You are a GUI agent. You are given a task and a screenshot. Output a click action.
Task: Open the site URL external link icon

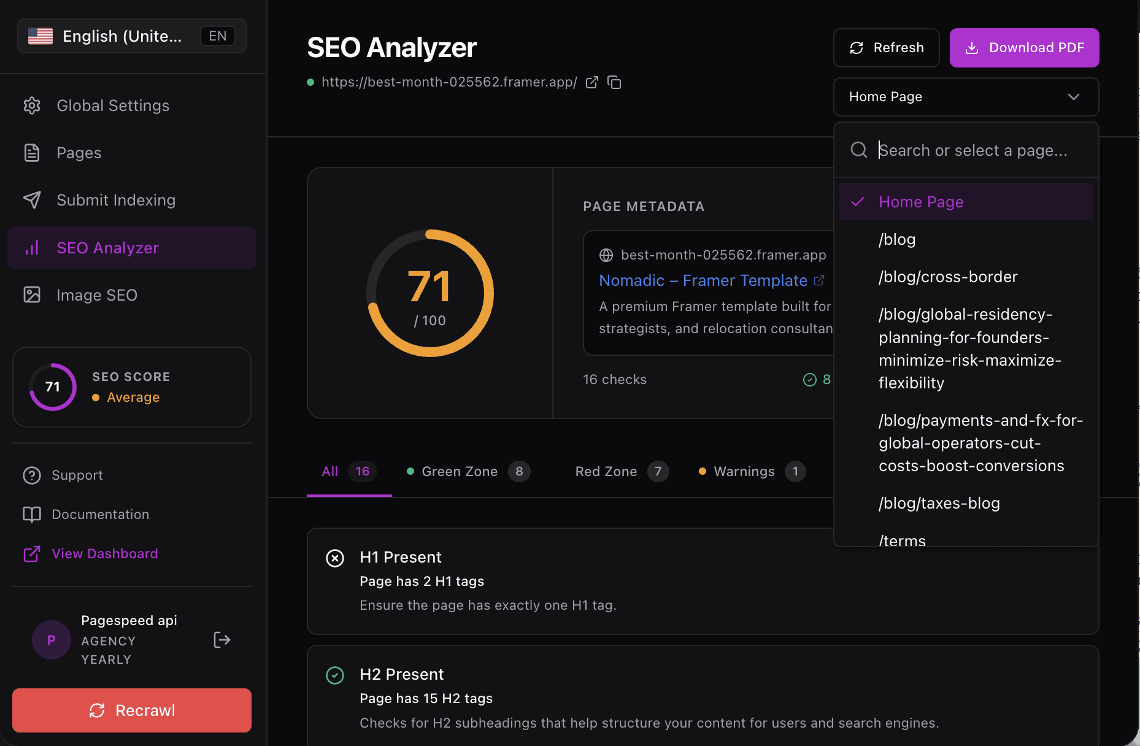[591, 82]
